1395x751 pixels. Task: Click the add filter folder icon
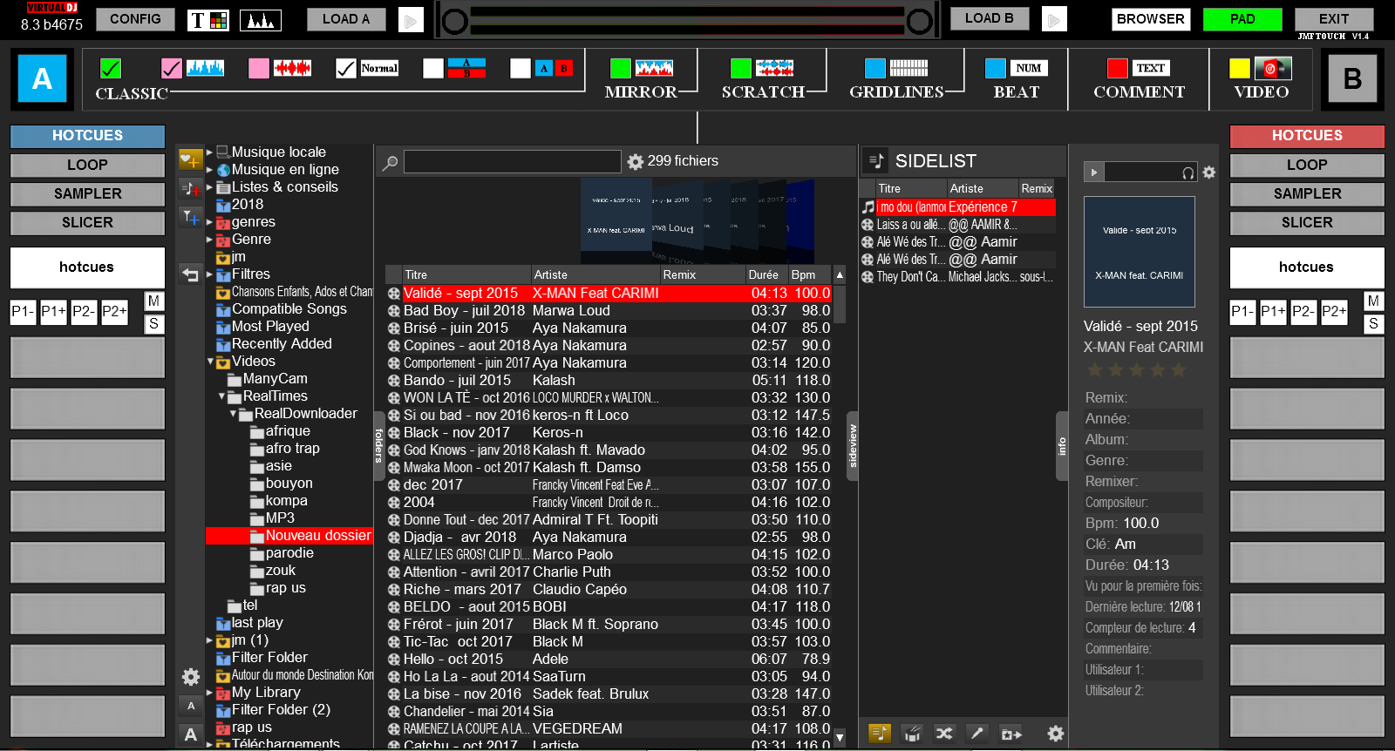pyautogui.click(x=190, y=217)
